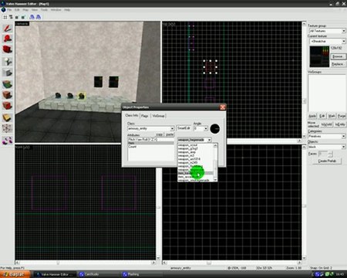Click the second blue toolbar icon
This screenshot has width=347, height=278.
[39, 17]
